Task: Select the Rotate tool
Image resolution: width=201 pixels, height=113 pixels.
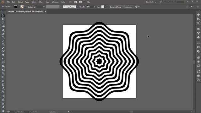Action: pyautogui.click(x=3, y=59)
